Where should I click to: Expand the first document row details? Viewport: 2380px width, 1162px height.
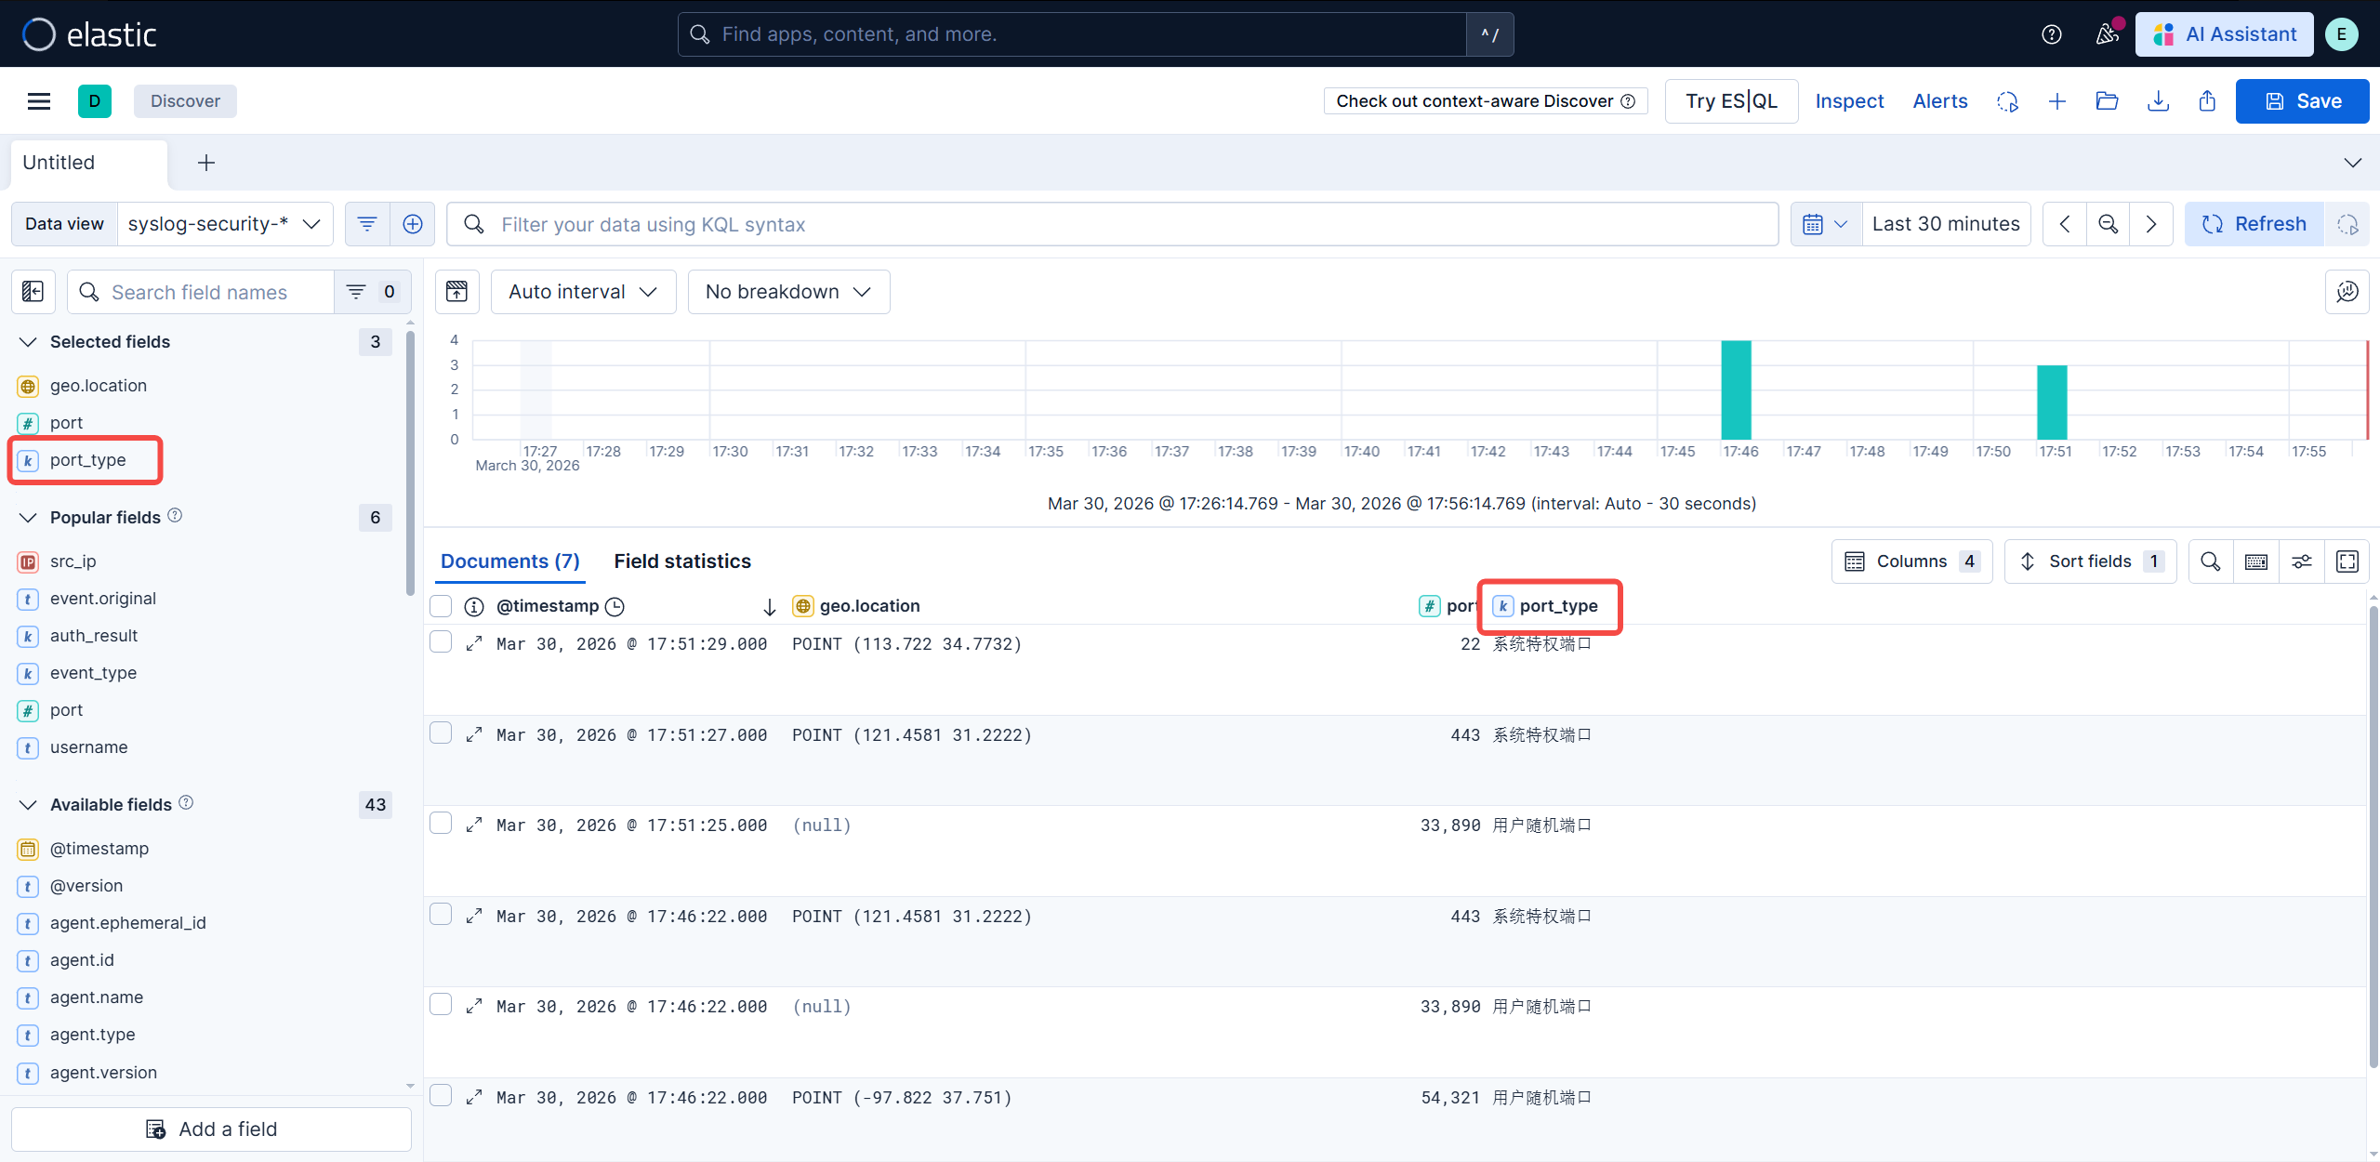[x=474, y=643]
